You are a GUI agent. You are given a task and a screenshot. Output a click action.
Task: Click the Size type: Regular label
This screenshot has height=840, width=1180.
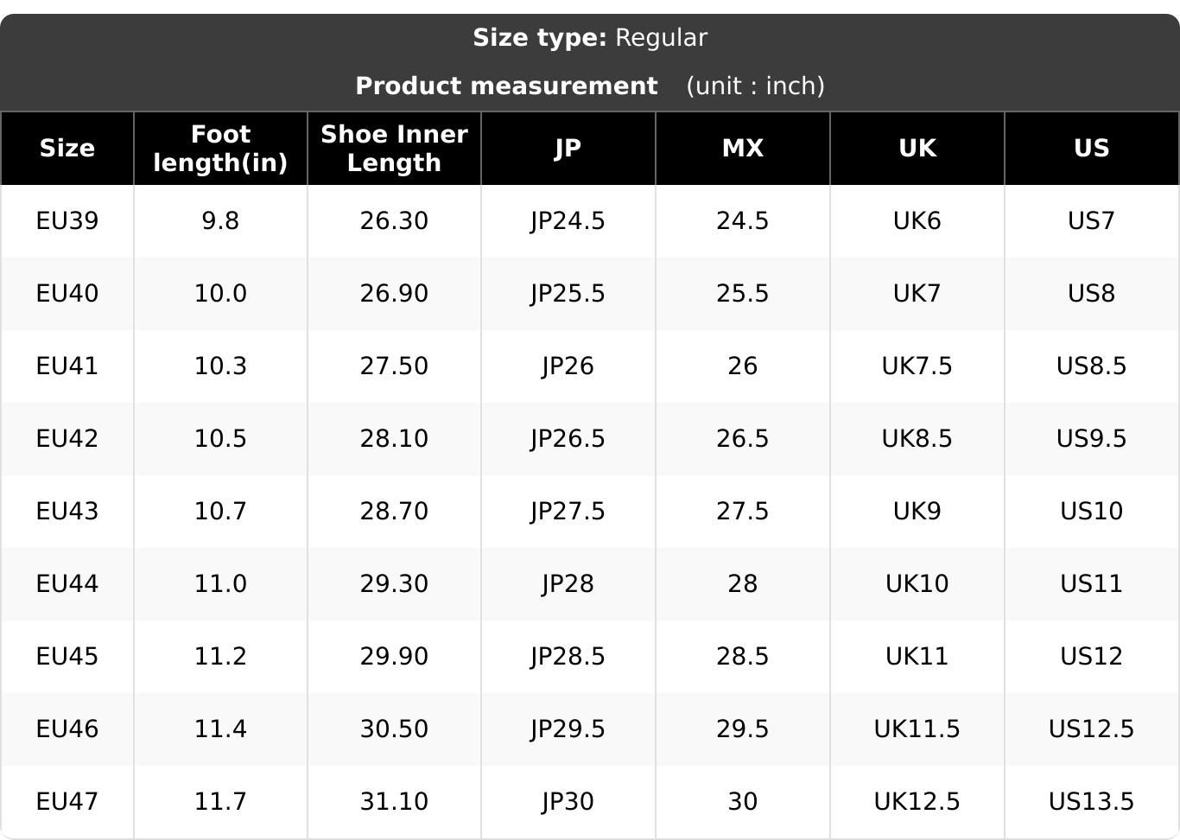point(590,38)
